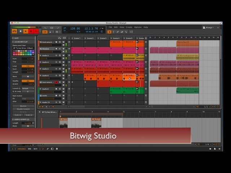Select the Pointer tool
Viewport: 231px width, 173px height.
coord(109,32)
